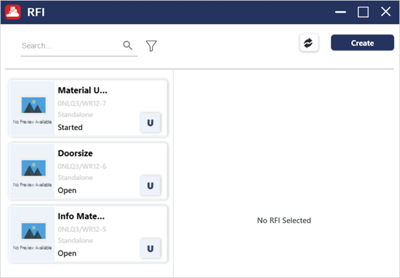Click the ID 0NLQ3/WR12-6
Image resolution: width=400 pixels, height=278 pixels.
[x=82, y=166]
